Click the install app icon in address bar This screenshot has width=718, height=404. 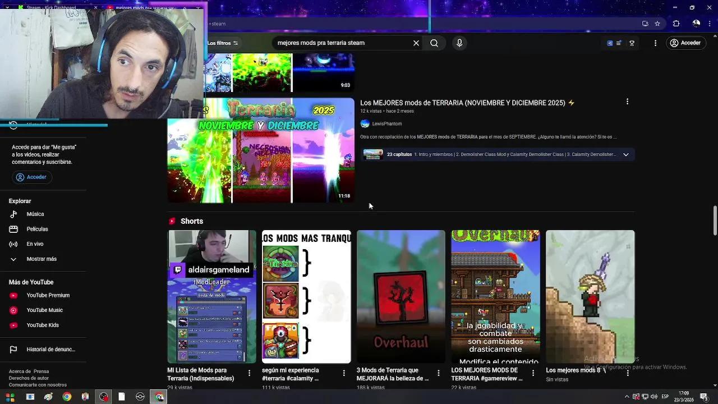pyautogui.click(x=645, y=24)
